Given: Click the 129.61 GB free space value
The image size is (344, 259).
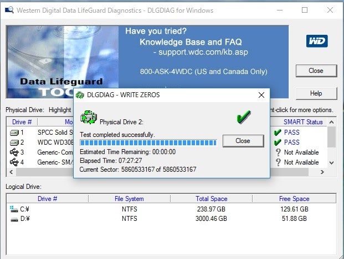Looking at the screenshot, I should click(294, 209).
